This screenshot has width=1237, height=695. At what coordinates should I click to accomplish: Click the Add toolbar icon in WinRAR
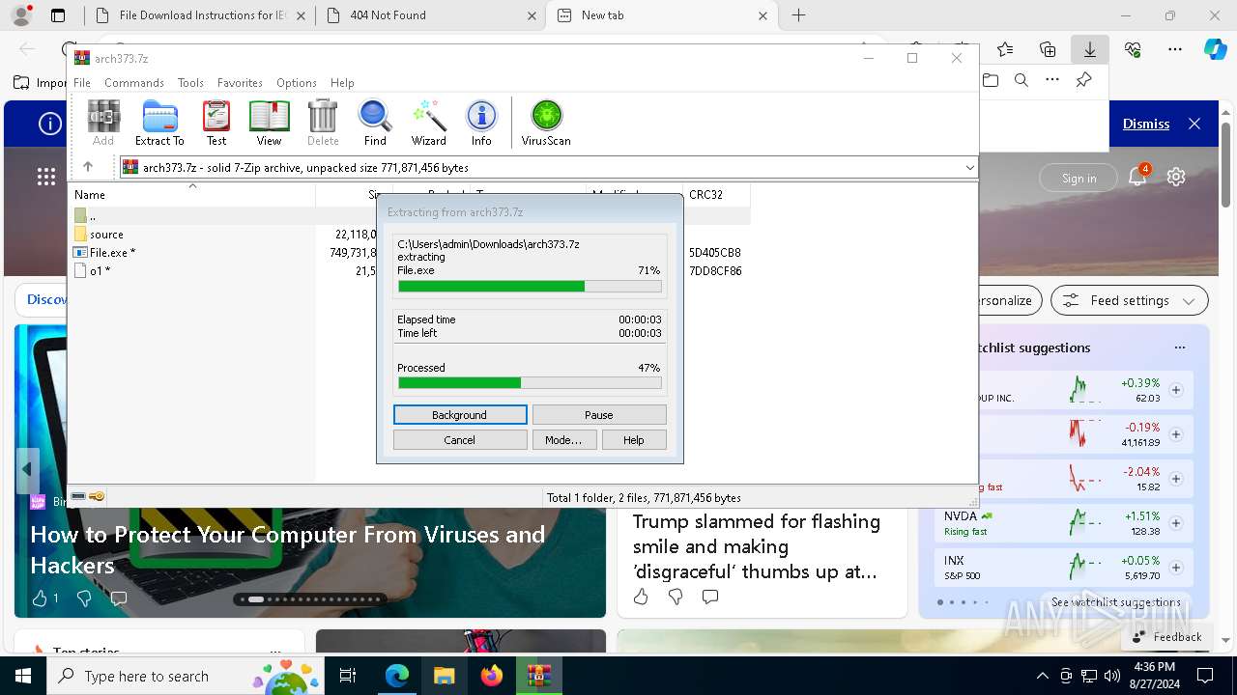tap(103, 123)
